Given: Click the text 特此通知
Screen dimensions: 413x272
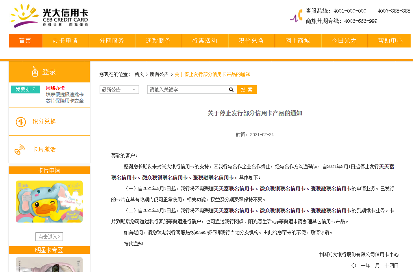Looking at the screenshot, I should pos(133,243).
